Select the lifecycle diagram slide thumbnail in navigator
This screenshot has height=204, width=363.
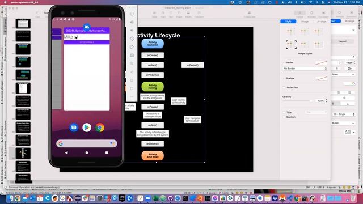[x=23, y=153]
